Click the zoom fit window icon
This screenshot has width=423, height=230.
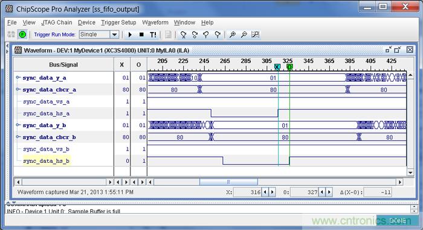255,34
